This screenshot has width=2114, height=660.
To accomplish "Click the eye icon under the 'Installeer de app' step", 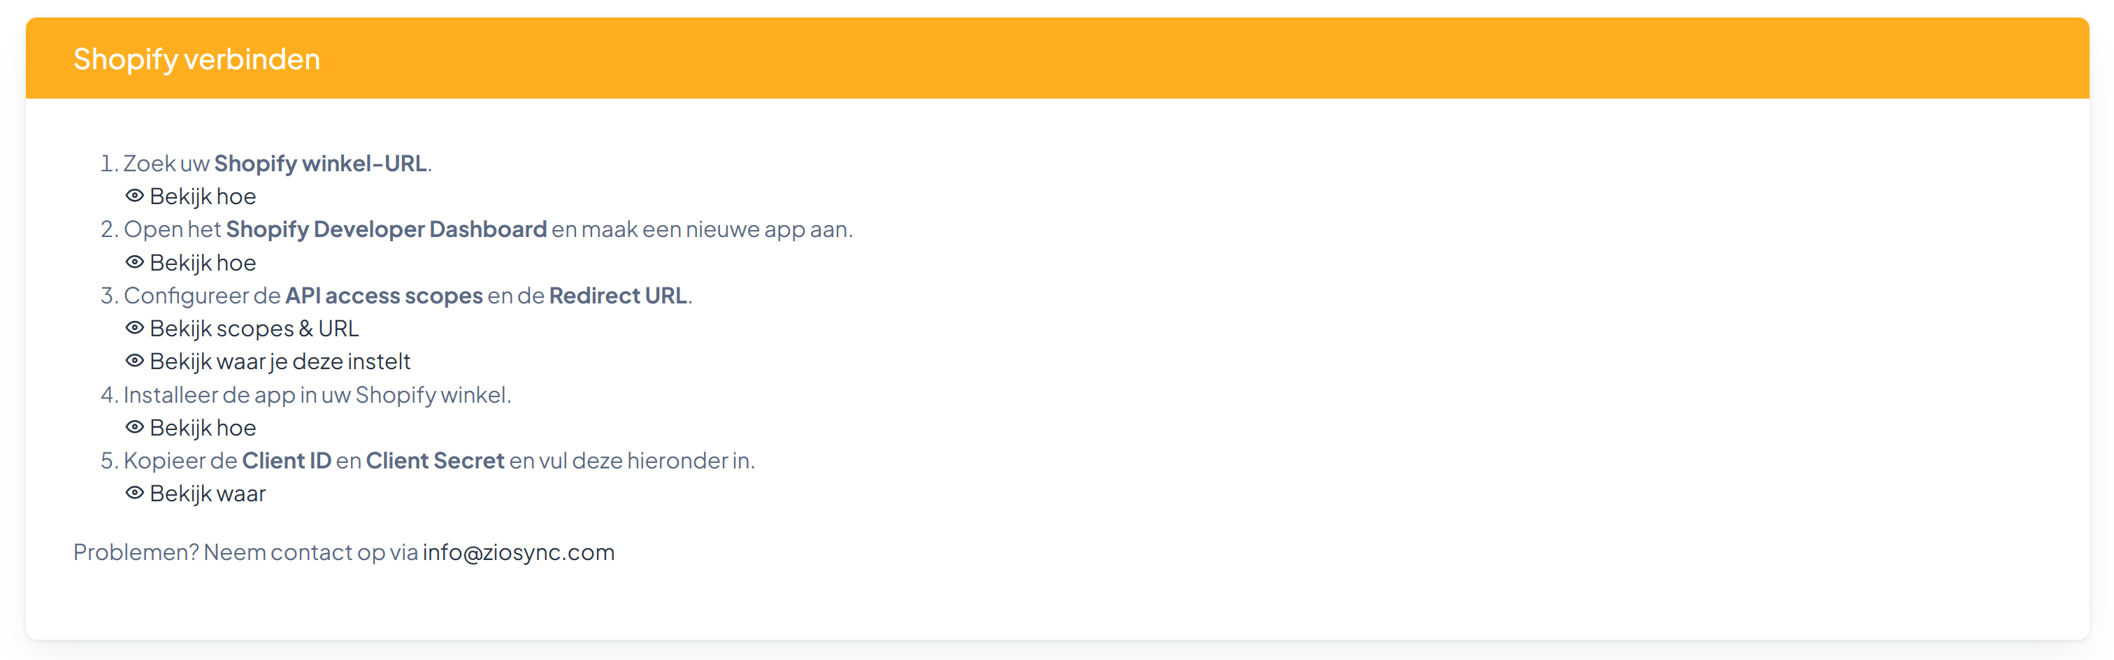I will coord(135,428).
